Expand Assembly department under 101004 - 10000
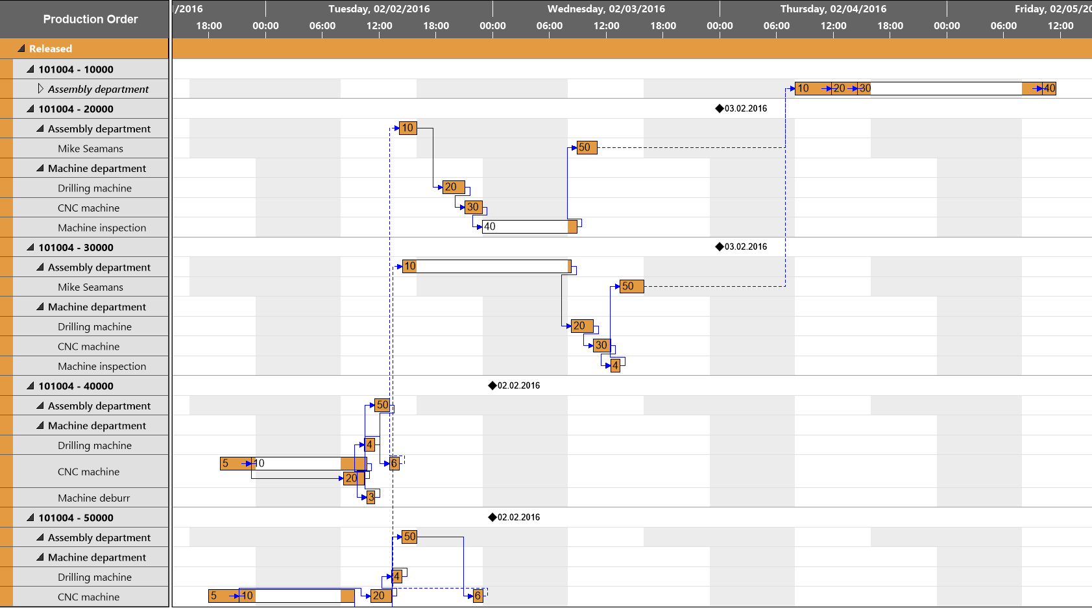Screen dimensions: 1092x608 click(x=40, y=89)
